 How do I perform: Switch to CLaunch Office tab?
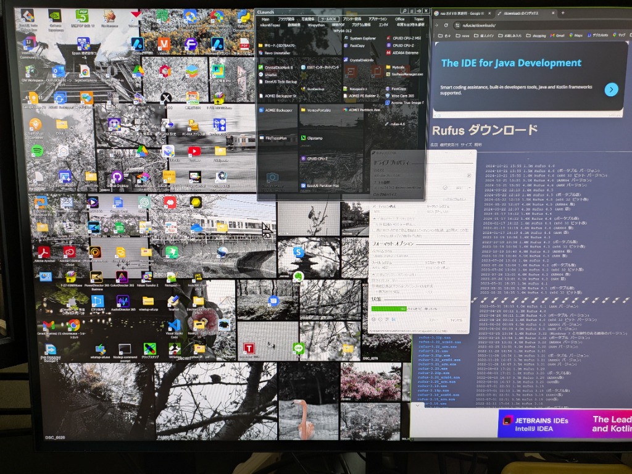399,19
